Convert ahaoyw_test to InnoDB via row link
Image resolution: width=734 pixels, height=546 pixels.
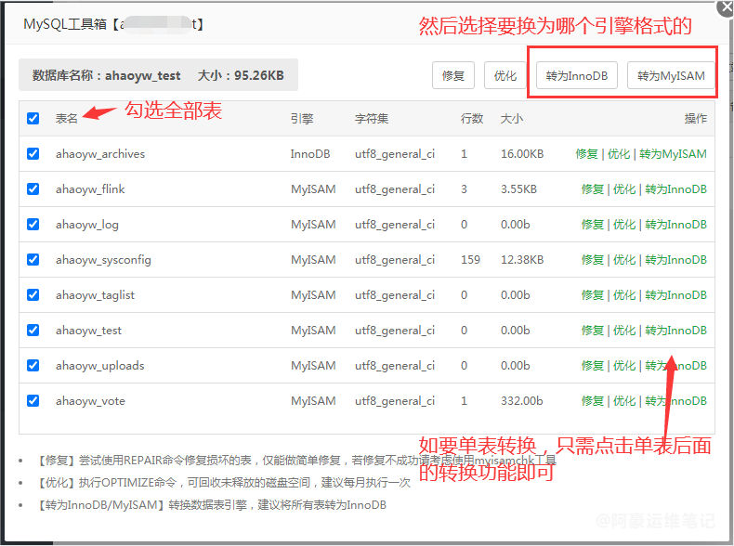tap(675, 331)
